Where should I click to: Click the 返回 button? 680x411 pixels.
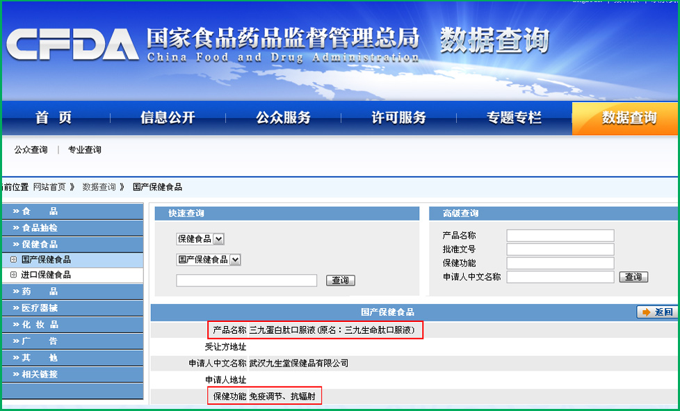(657, 312)
